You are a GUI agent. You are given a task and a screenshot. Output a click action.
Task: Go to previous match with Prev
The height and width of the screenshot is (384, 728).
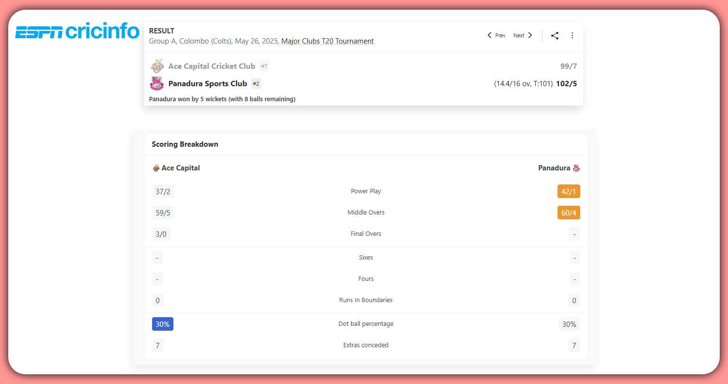(x=496, y=35)
